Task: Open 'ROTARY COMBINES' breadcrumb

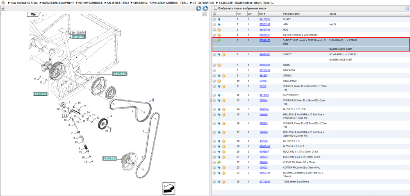Action: coord(91,2)
